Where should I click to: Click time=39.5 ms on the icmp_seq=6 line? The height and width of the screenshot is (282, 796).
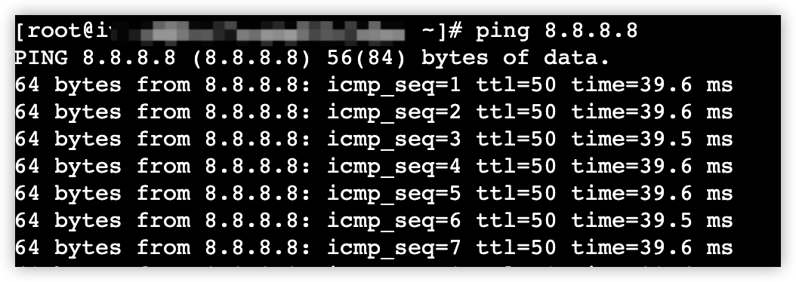pyautogui.click(x=653, y=221)
